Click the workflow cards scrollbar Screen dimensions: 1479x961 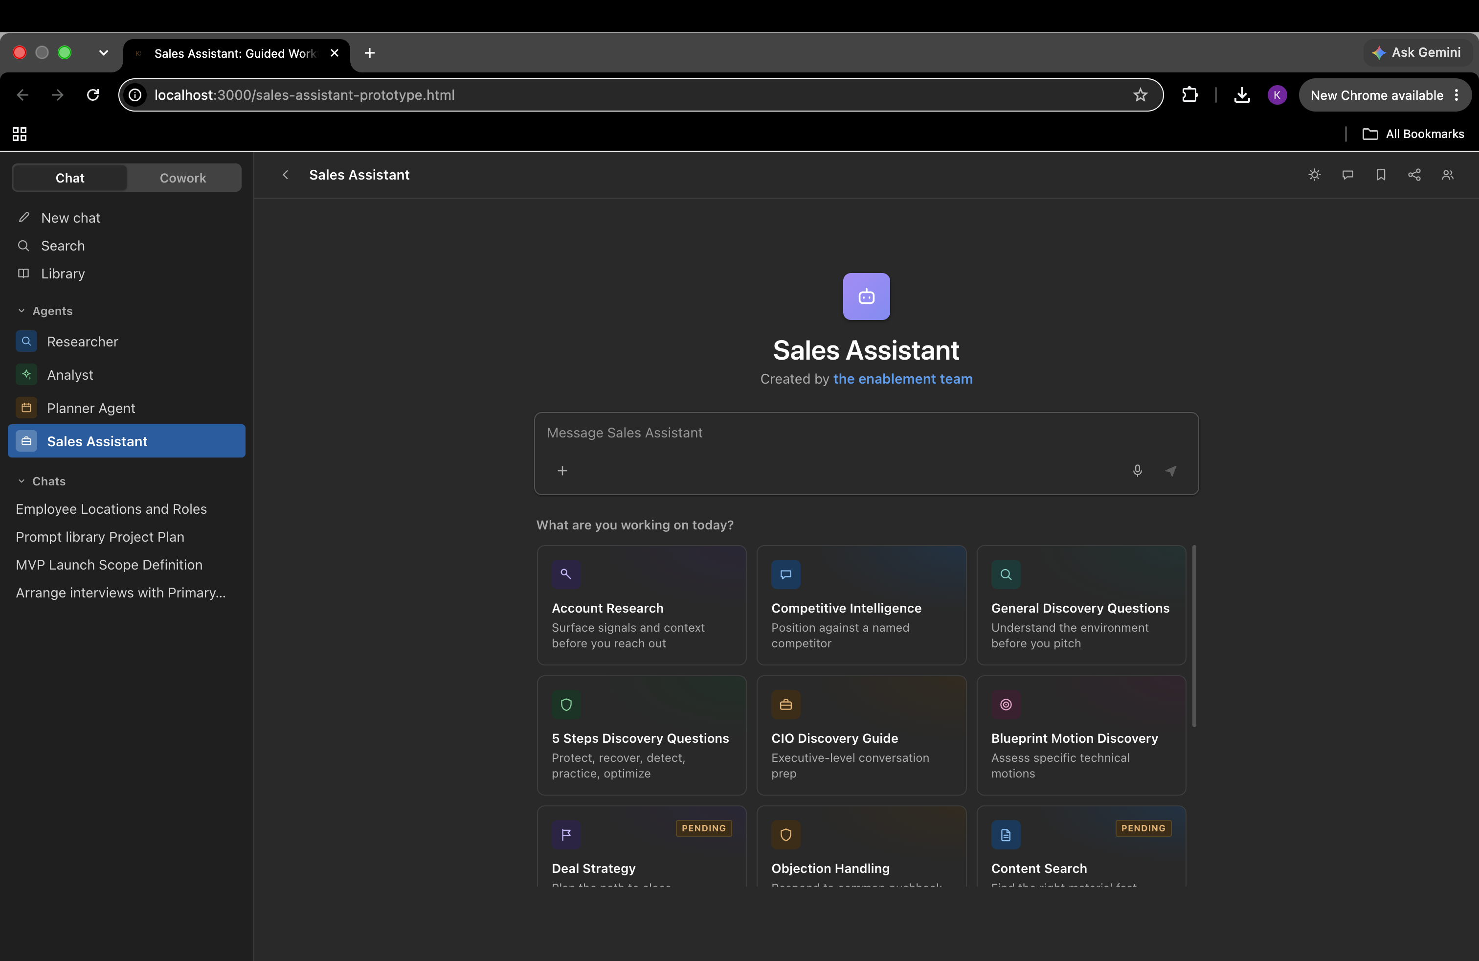[x=1194, y=636]
